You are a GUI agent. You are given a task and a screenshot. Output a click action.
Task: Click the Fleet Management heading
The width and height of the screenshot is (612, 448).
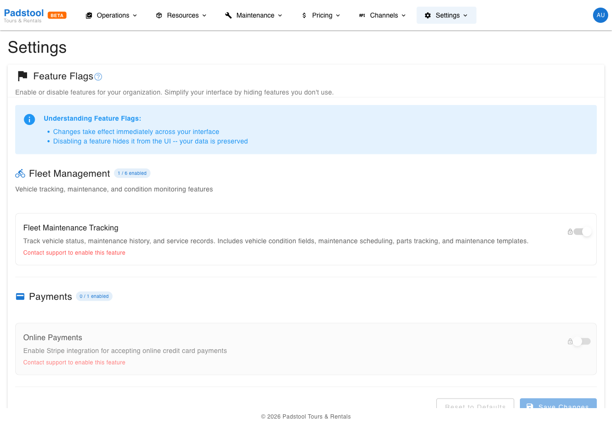tap(69, 173)
